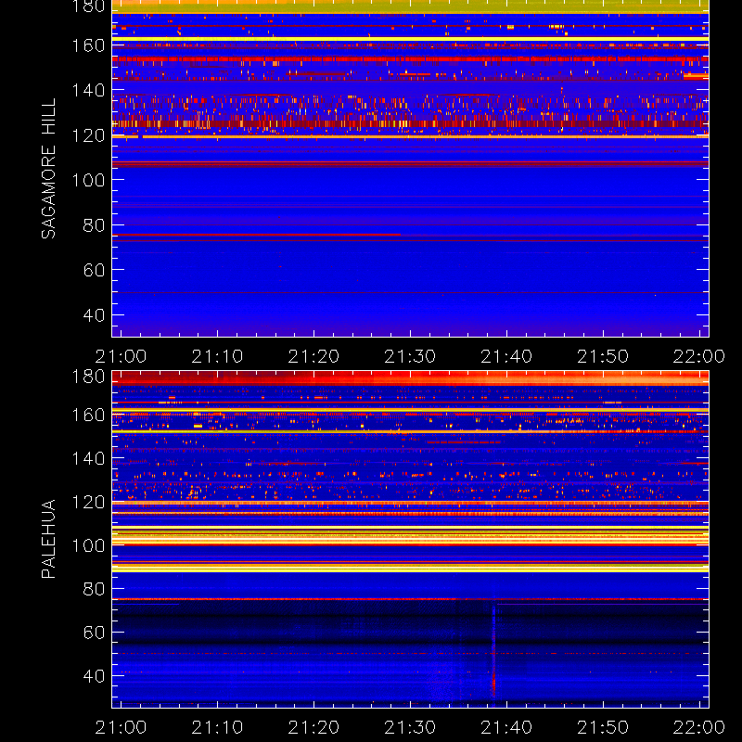Select 160 label on Sagamore Hill axis

[x=88, y=45]
